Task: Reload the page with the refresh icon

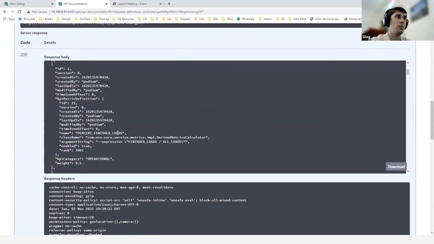Action: tap(20, 12)
